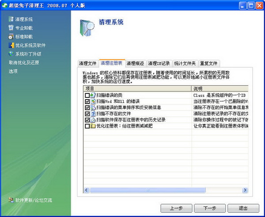This screenshot has height=217, width=265.
Task: Open 专业卸载 sidebar label
Action: [x=24, y=28]
